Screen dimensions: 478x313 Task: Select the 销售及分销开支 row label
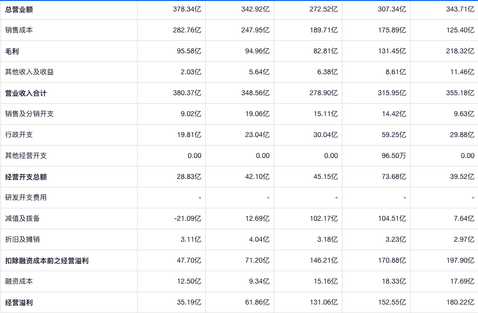click(29, 114)
